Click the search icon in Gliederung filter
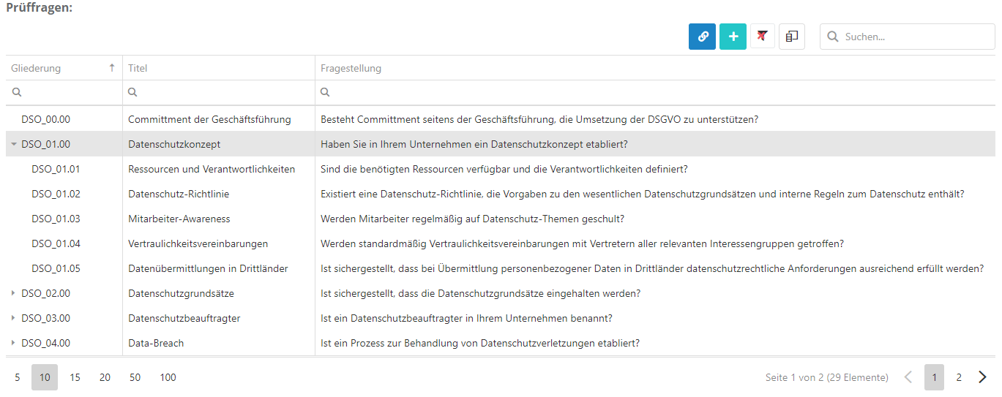The image size is (1002, 397). coord(16,93)
